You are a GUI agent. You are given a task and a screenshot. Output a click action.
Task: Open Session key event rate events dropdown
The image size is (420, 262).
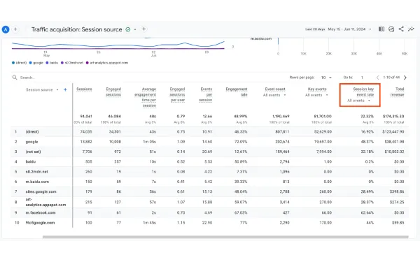(358, 101)
